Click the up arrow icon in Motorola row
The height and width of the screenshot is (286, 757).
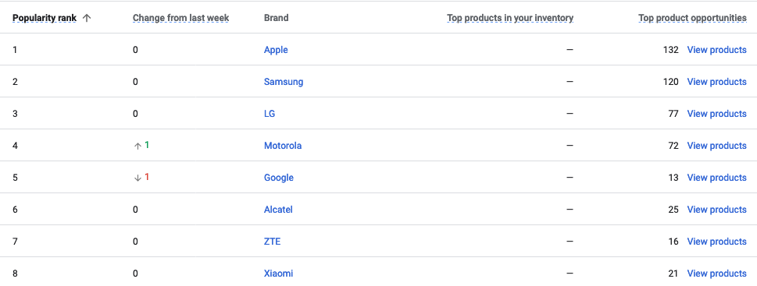click(x=137, y=146)
